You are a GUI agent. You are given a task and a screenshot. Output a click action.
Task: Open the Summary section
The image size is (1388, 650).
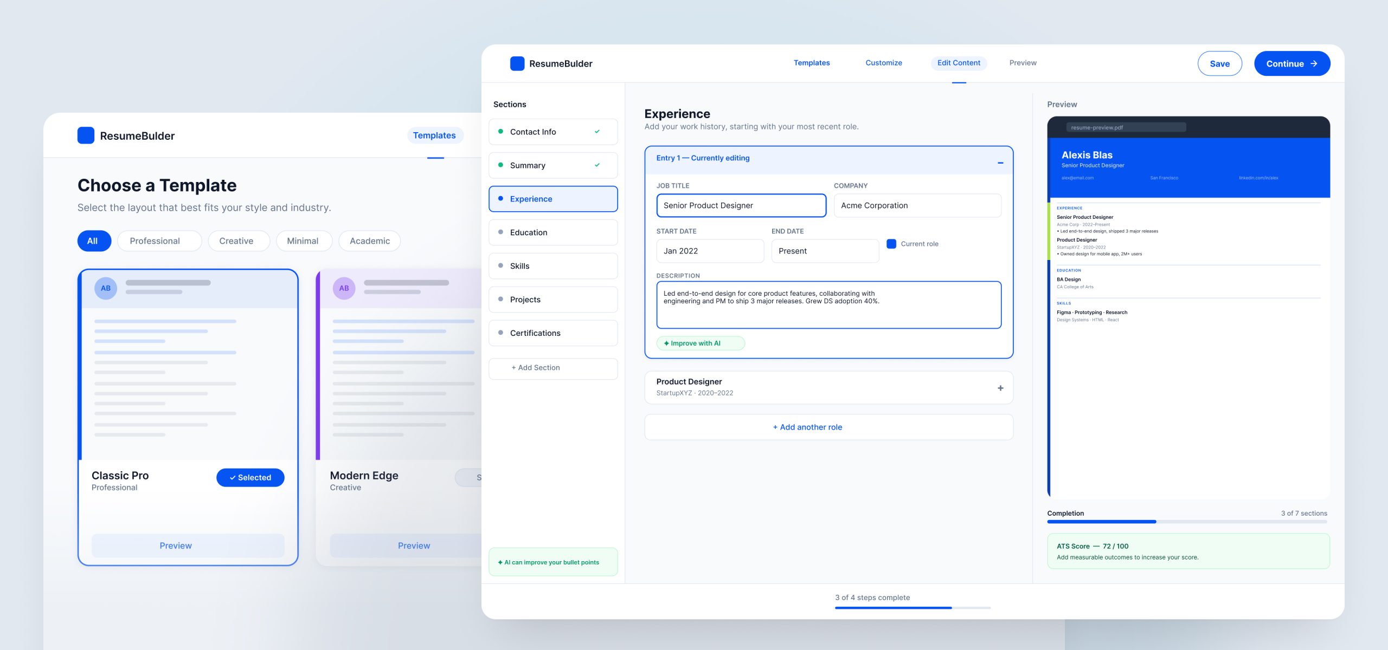tap(553, 165)
